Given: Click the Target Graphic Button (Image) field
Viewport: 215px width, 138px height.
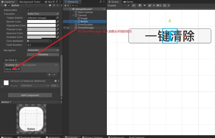Looking at the screenshot, I should (x=41, y=18).
